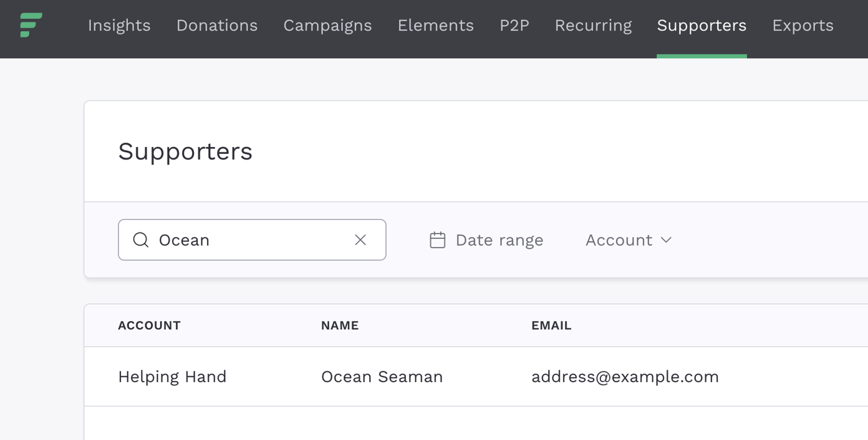868x440 pixels.
Task: Open the Insights tab
Action: click(119, 26)
